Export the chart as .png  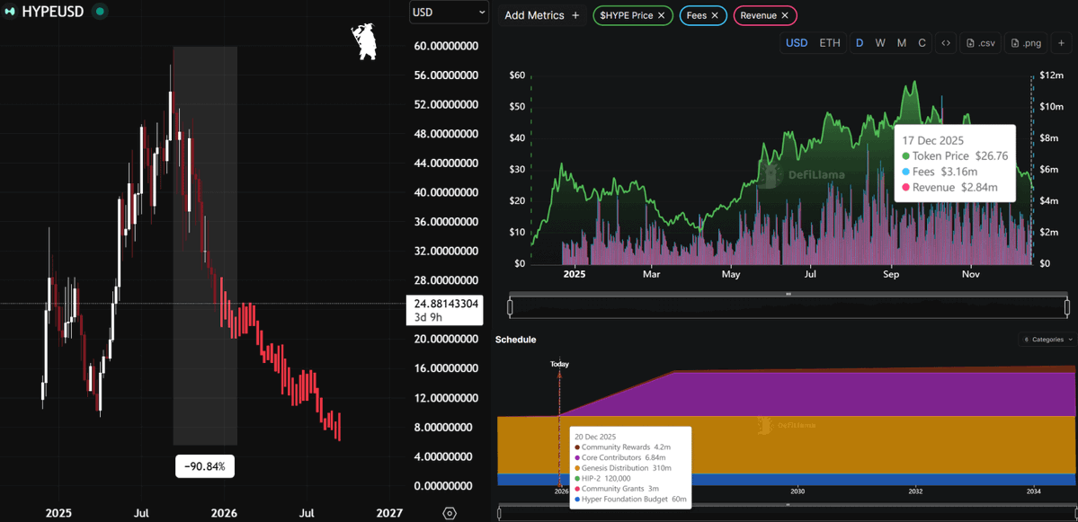[x=1027, y=42]
